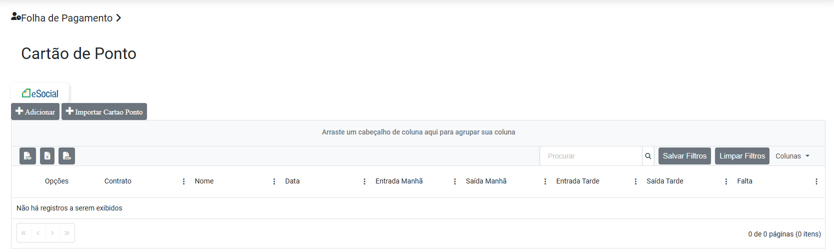Open the Saída Tarde column menu
The width and height of the screenshot is (834, 252).
click(x=726, y=181)
